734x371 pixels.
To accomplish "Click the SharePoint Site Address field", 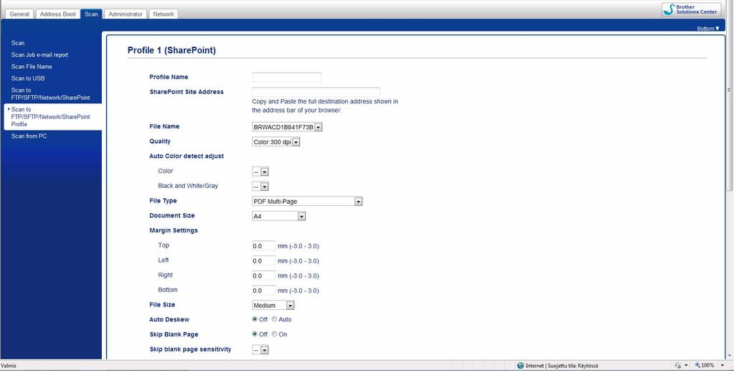I will coord(316,93).
